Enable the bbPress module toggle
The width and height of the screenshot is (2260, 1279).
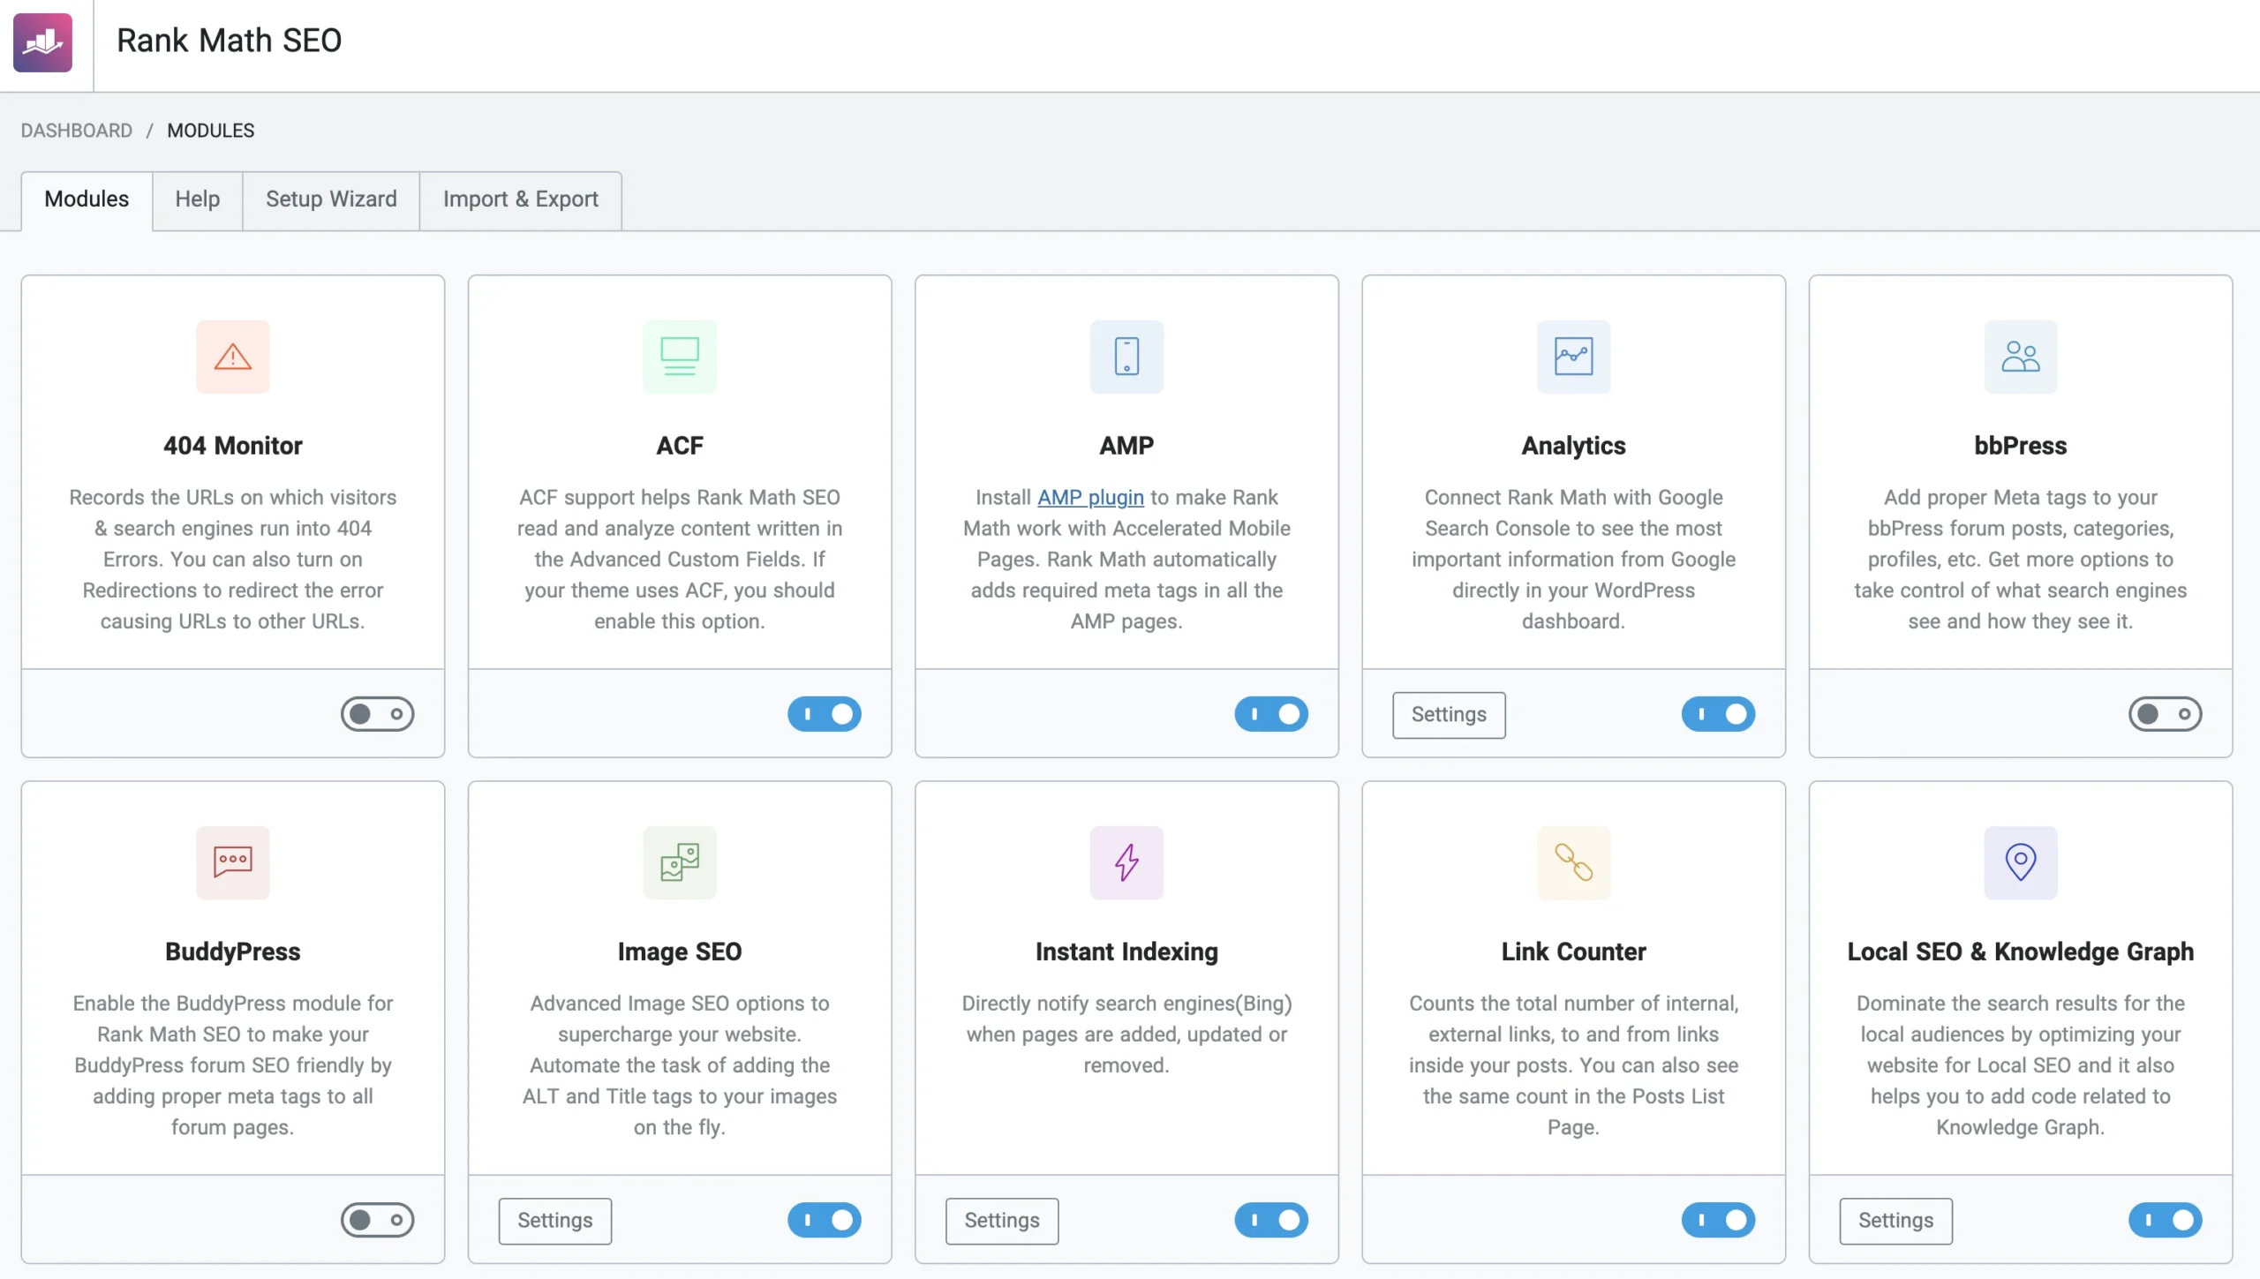2165,714
